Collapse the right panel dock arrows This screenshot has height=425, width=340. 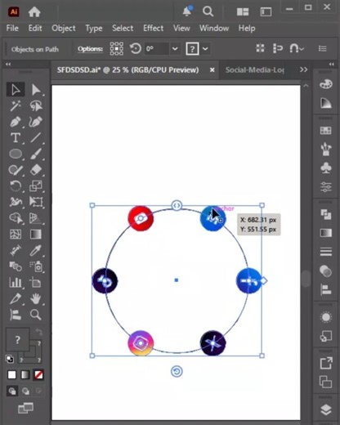tap(331, 65)
